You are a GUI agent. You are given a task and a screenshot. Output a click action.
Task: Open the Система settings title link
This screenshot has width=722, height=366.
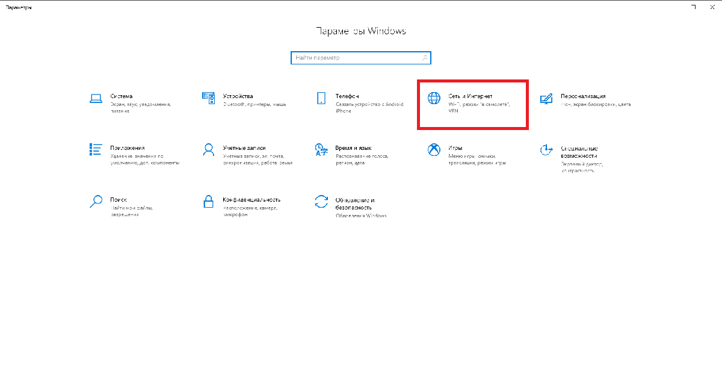pyautogui.click(x=121, y=96)
